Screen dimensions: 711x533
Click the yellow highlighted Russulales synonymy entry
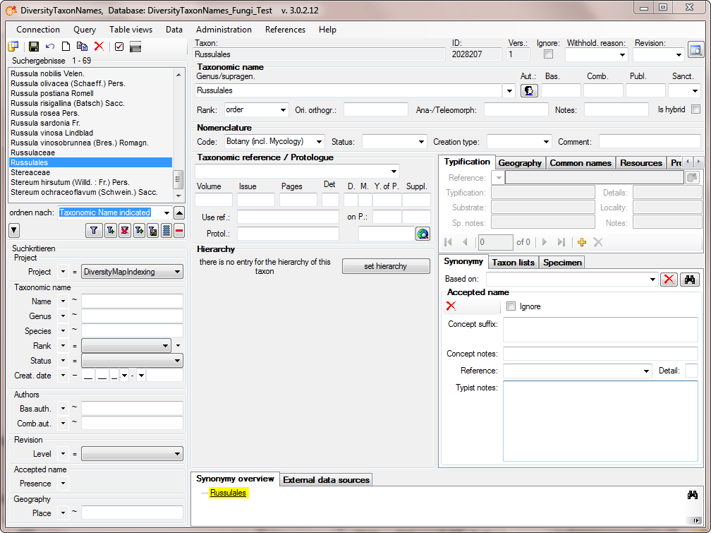coord(228,493)
